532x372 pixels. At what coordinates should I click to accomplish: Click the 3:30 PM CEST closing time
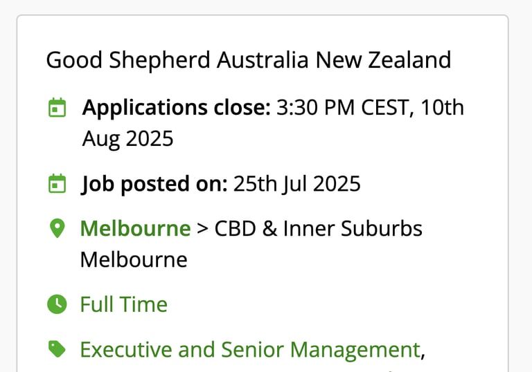(x=339, y=108)
